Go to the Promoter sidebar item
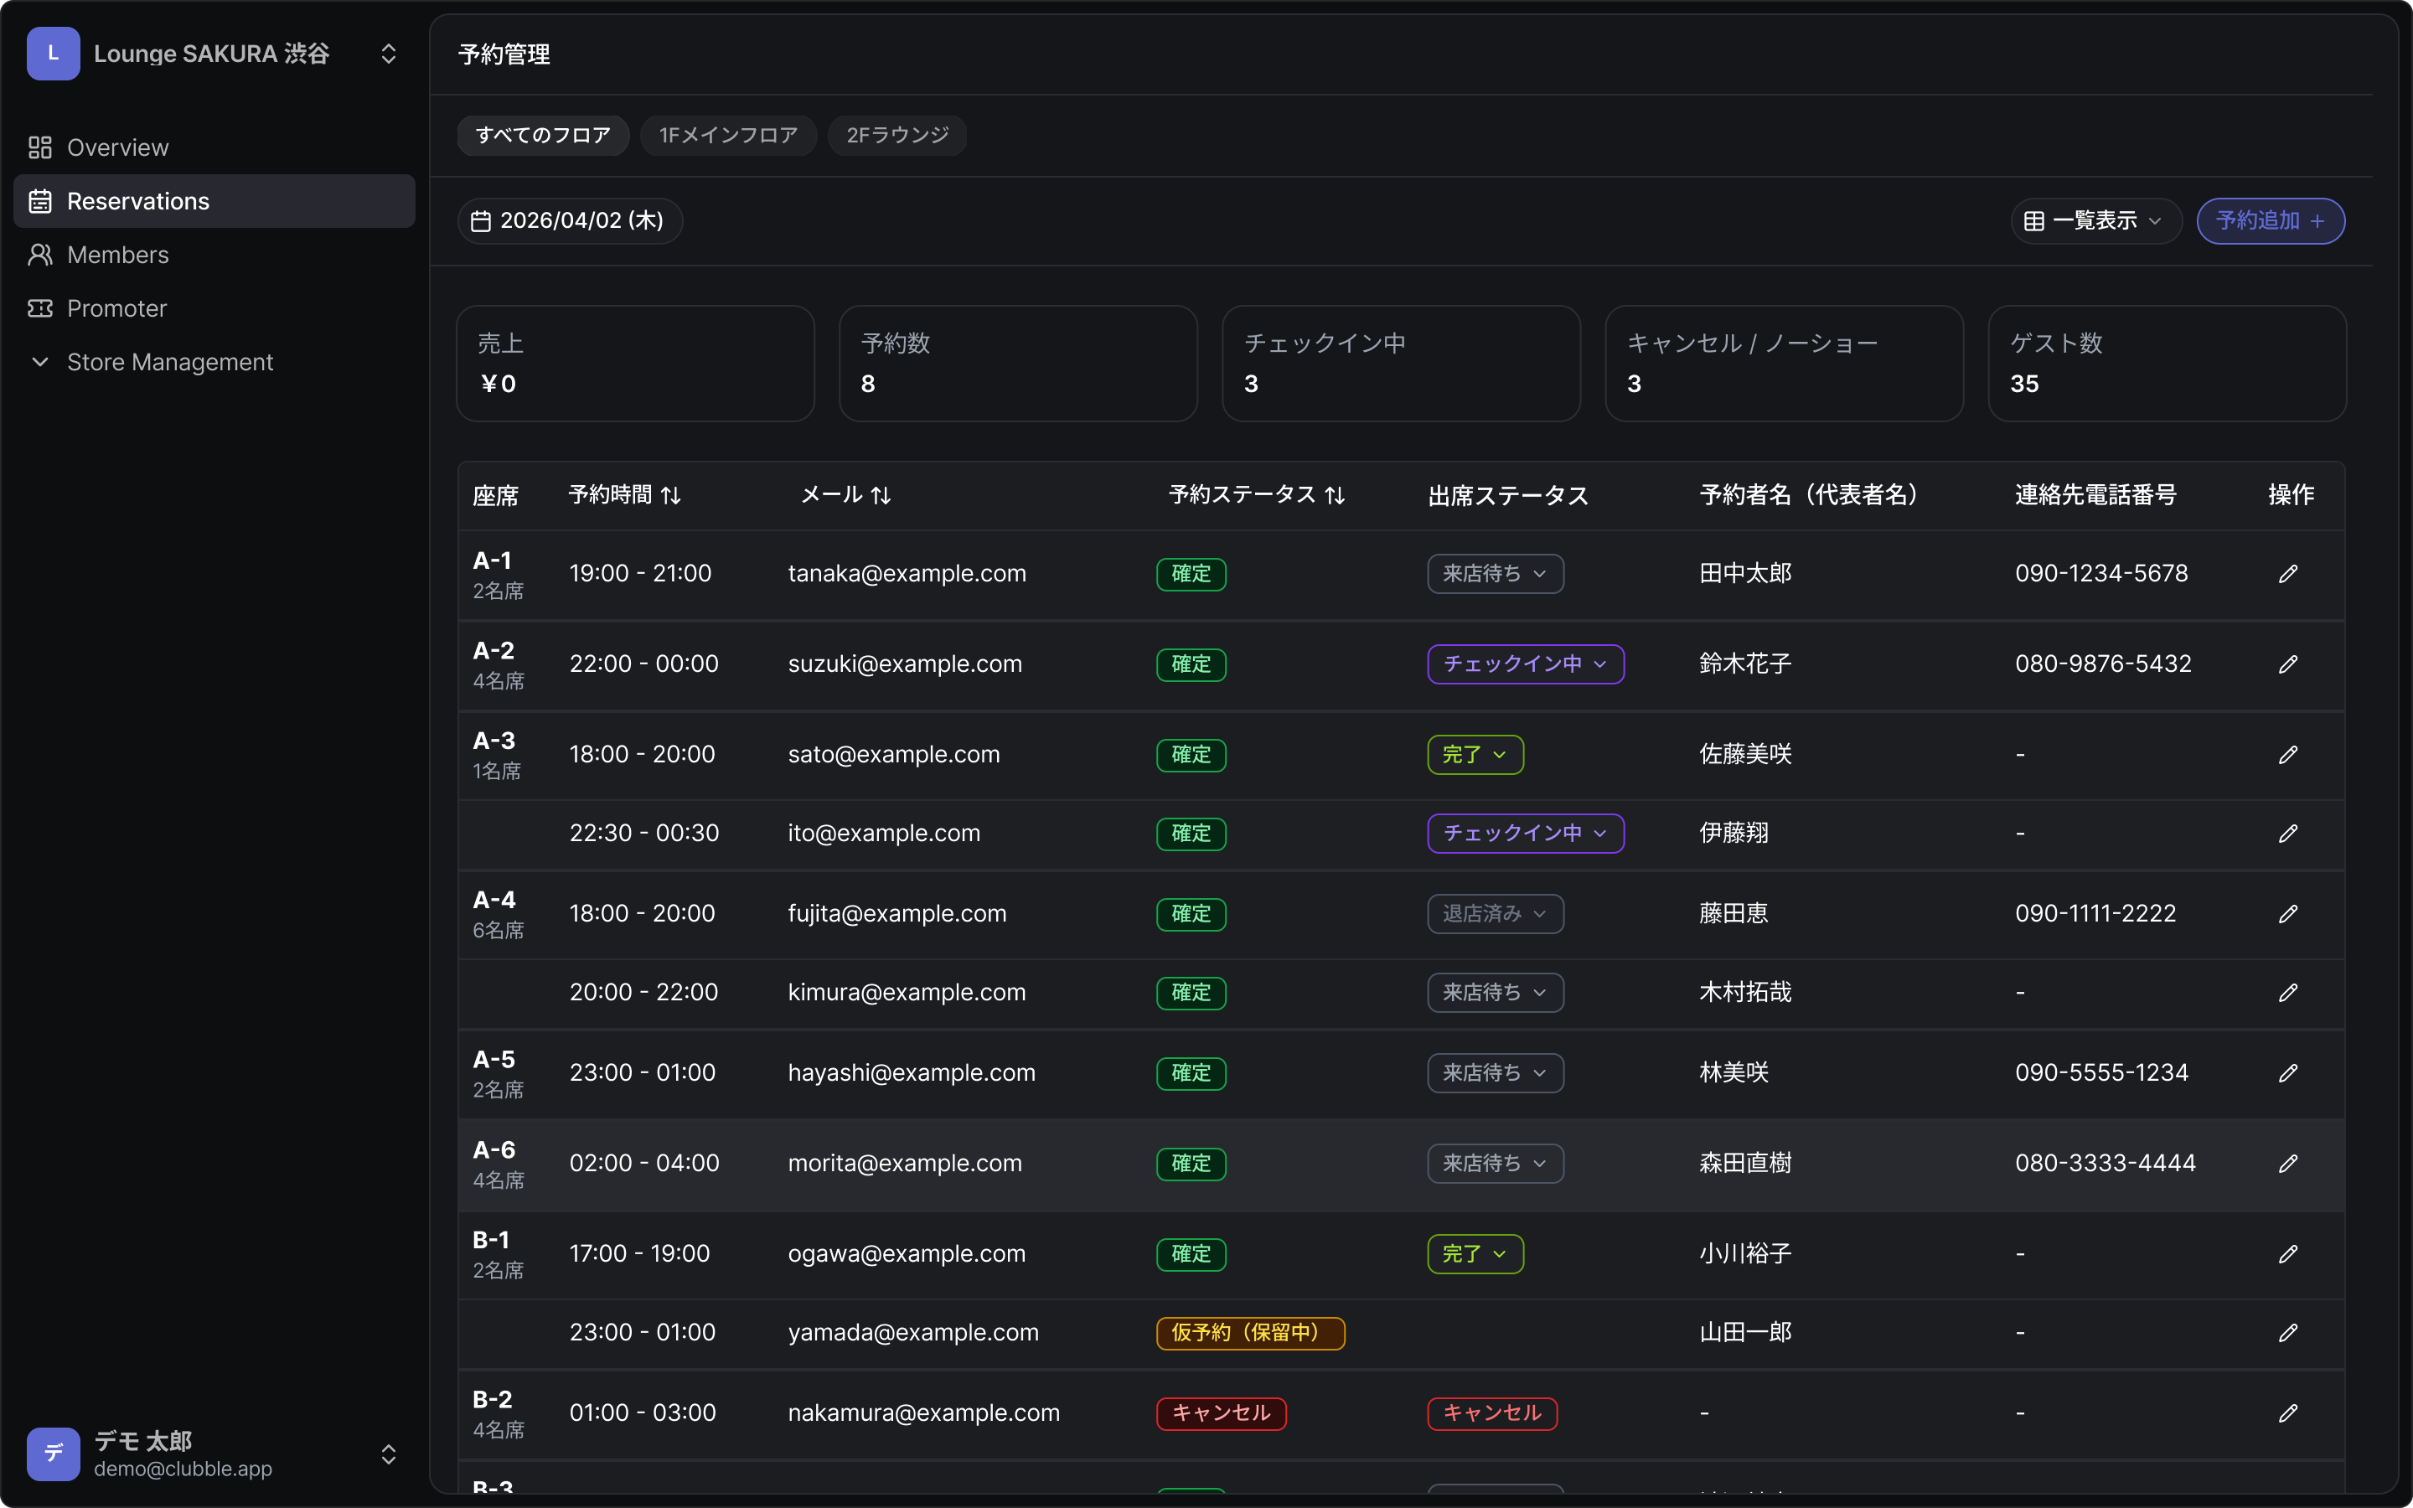Screen dimensions: 2413x1508 [x=116, y=309]
